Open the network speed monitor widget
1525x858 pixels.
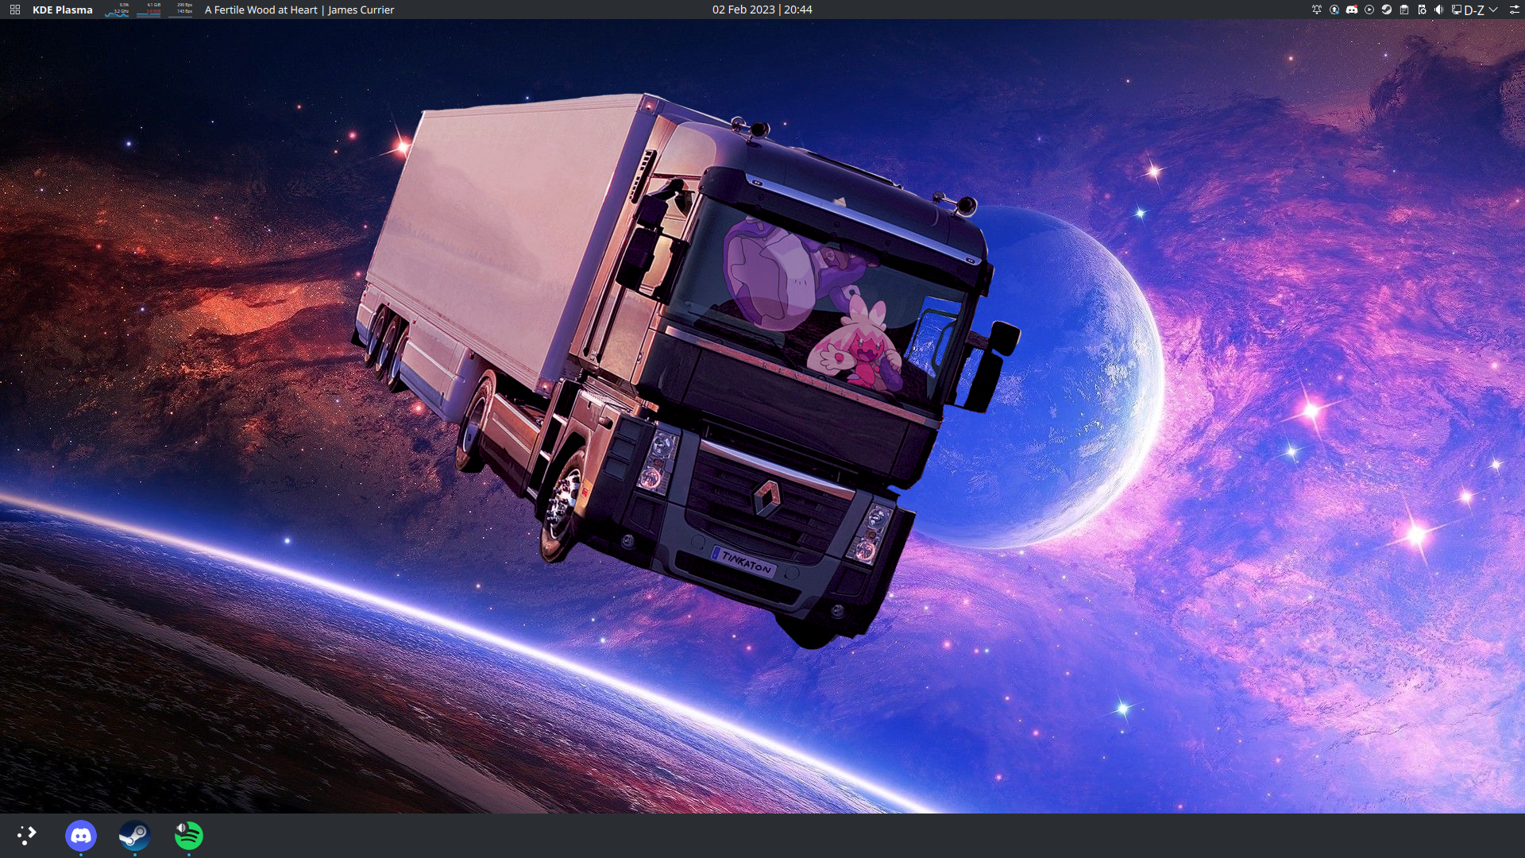(181, 10)
